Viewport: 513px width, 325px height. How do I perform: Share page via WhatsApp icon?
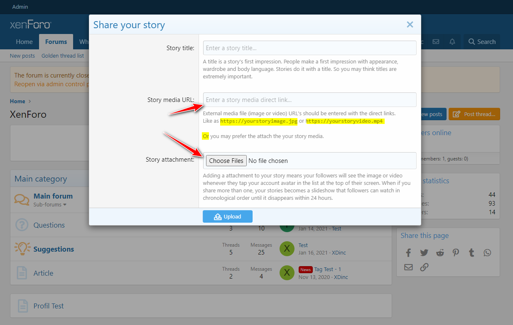487,252
